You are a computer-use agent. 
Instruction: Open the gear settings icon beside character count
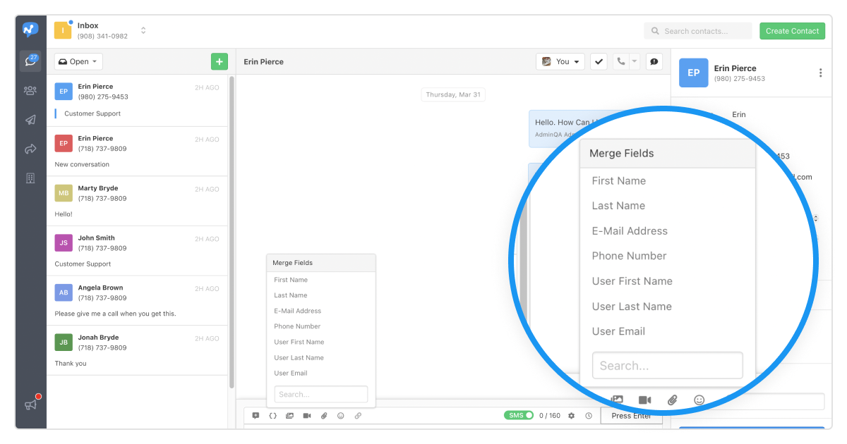(x=571, y=416)
